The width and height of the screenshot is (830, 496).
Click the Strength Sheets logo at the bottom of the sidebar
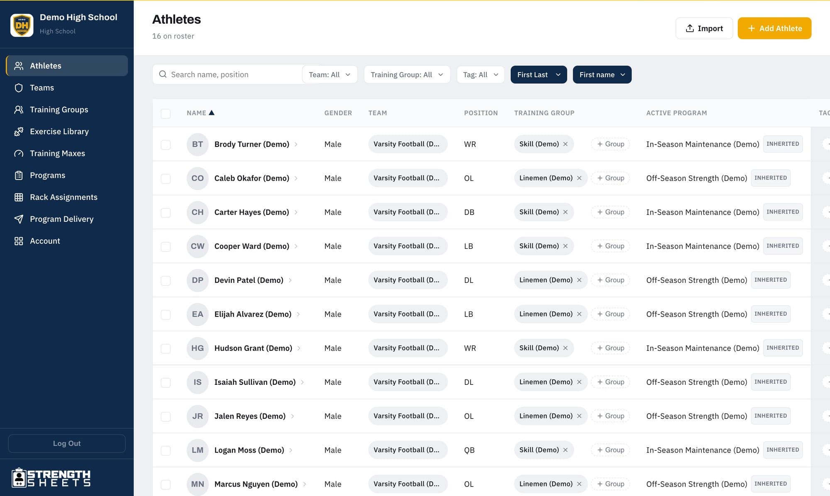[x=51, y=478]
